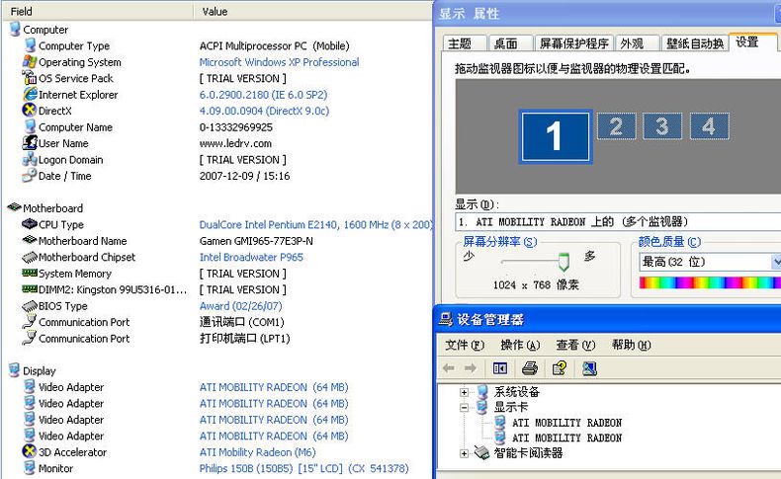
Task: Switch to the 桌面 tab
Action: 510,43
